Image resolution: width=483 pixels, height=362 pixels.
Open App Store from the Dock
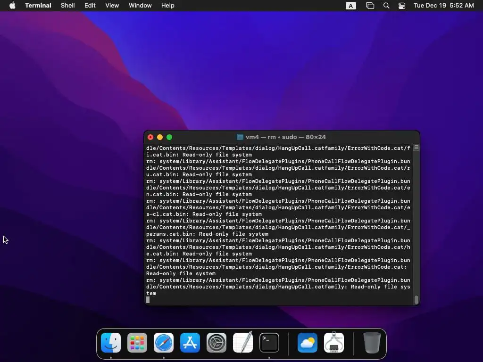coord(190,343)
